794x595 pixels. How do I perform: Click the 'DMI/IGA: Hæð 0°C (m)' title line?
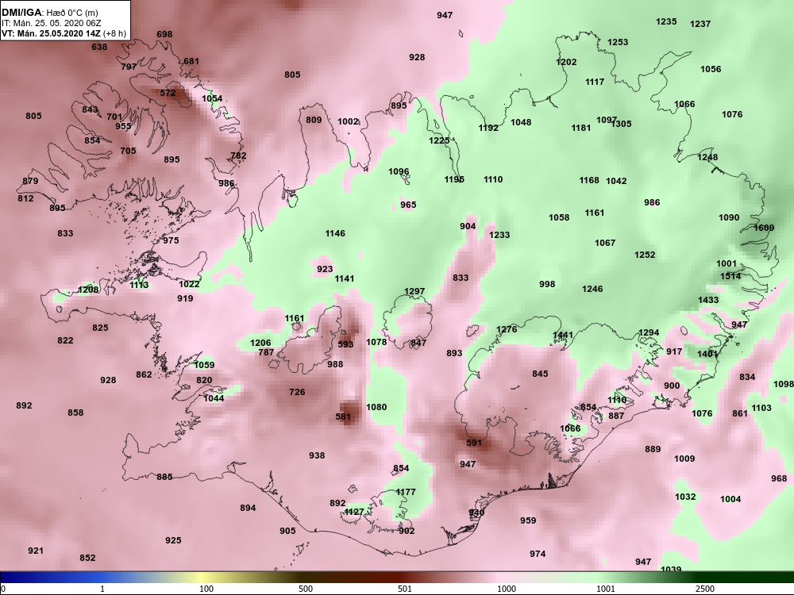click(x=49, y=13)
